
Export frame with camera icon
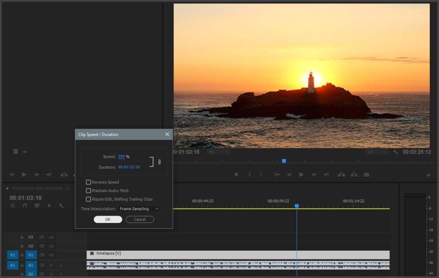(x=366, y=175)
